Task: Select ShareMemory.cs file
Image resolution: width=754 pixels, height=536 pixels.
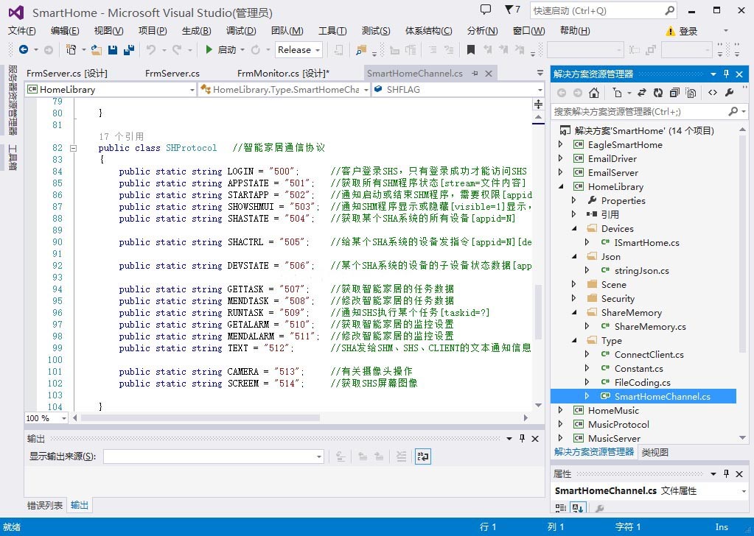Action: point(650,327)
